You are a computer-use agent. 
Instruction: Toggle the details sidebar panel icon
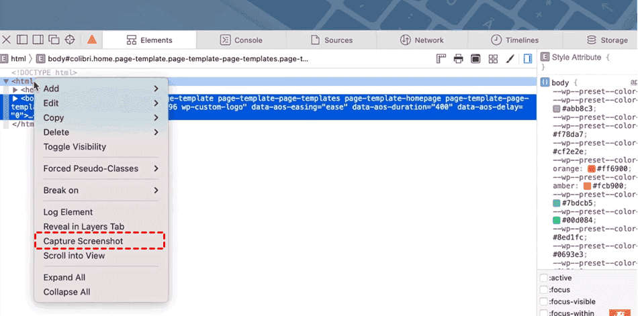coord(528,59)
